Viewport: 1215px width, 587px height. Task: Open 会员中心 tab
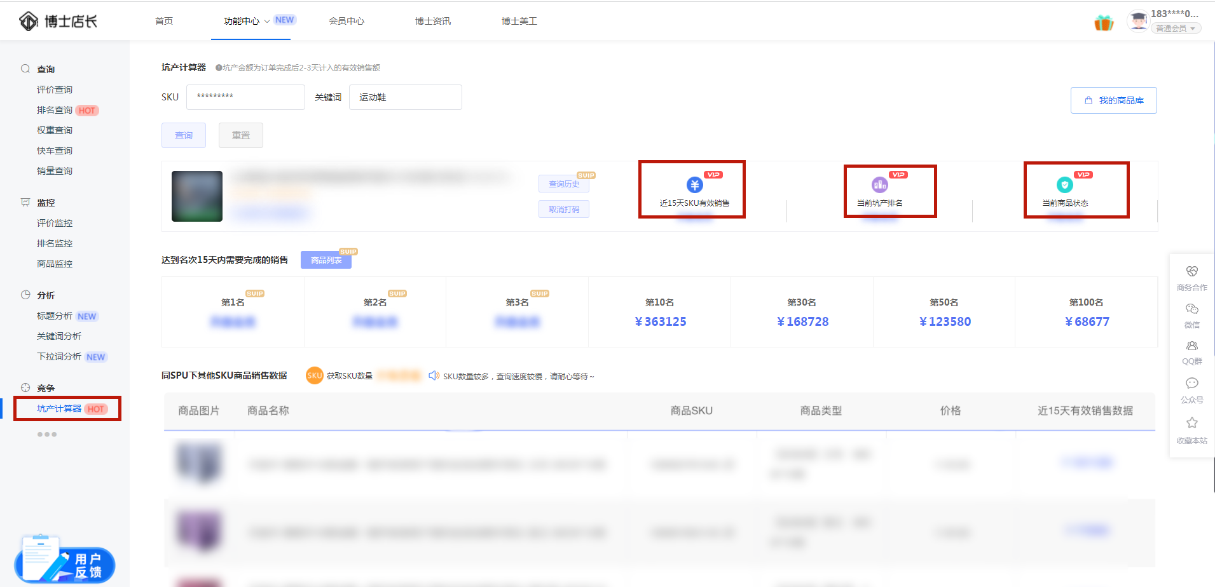[347, 21]
